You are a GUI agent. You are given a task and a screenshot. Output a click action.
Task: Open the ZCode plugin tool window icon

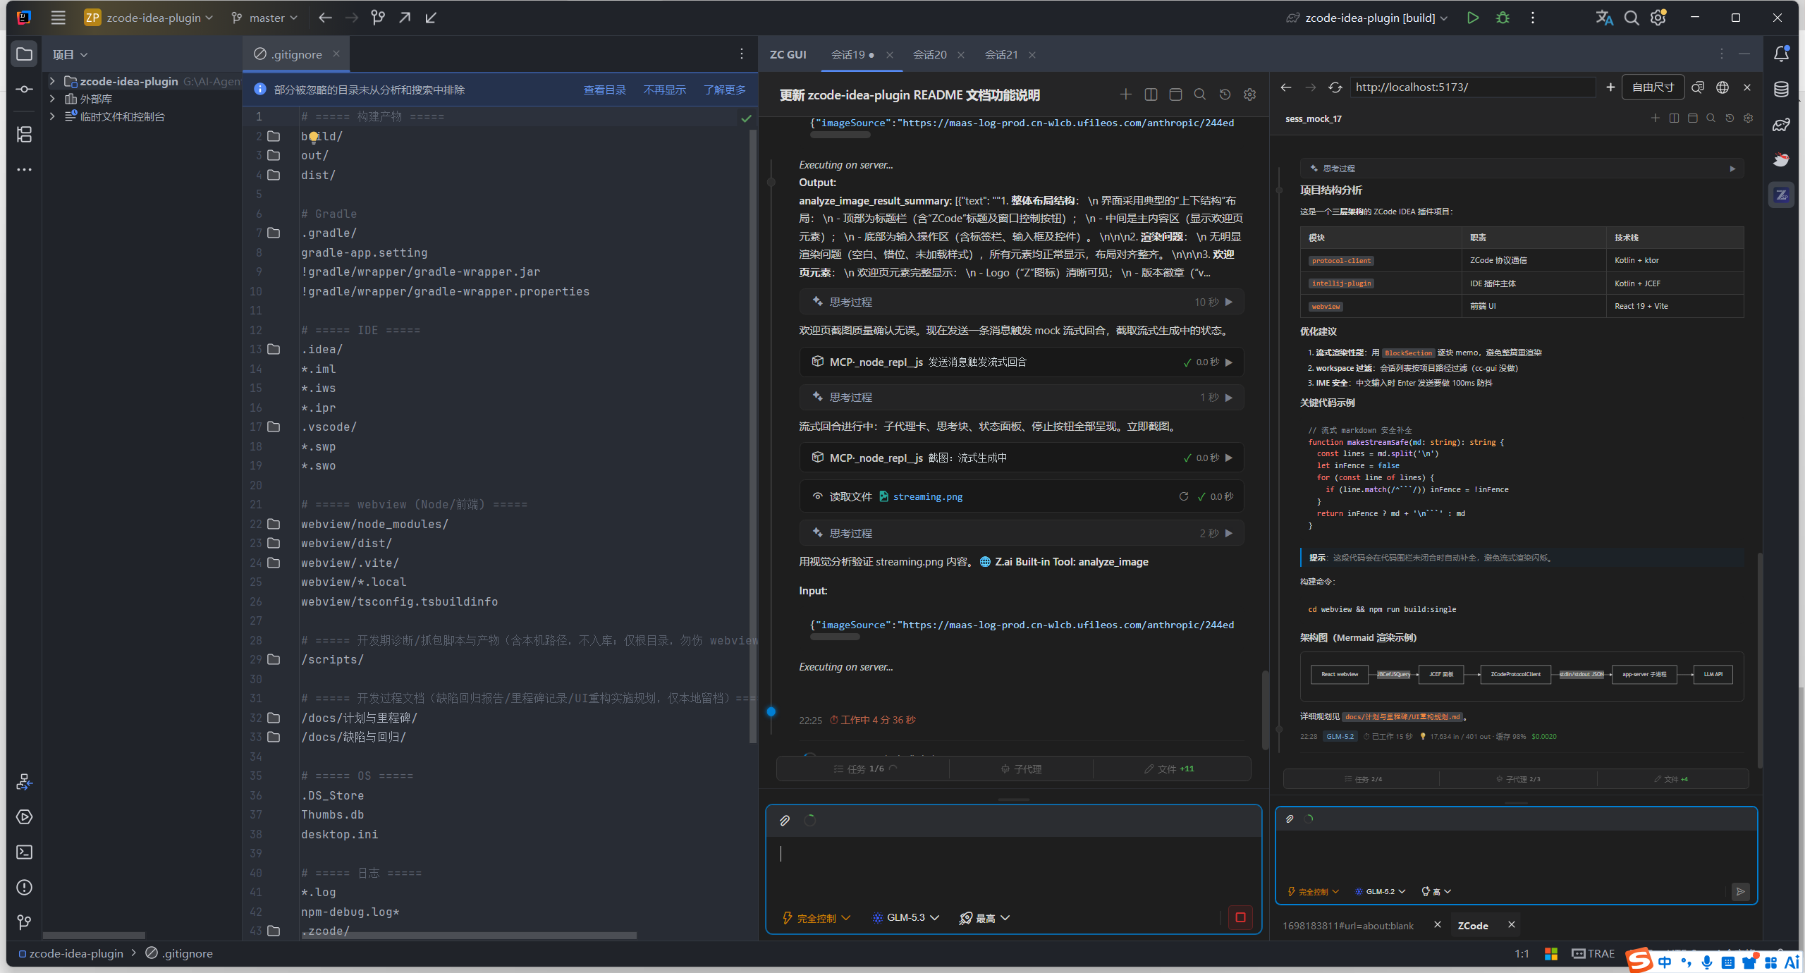[1782, 195]
